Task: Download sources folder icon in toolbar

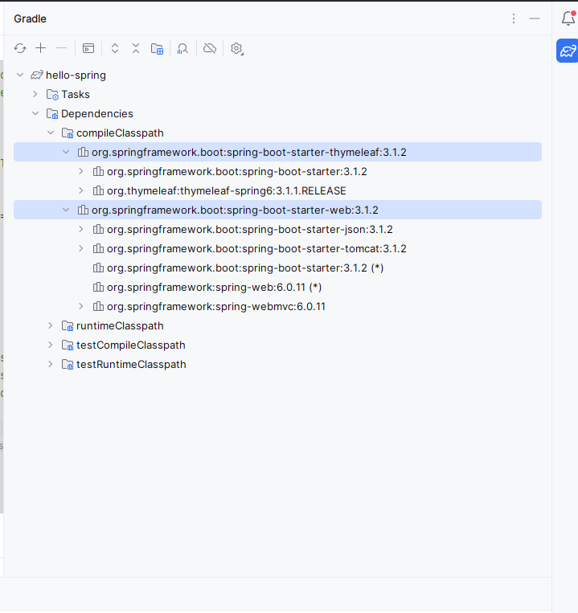Action: click(x=157, y=48)
